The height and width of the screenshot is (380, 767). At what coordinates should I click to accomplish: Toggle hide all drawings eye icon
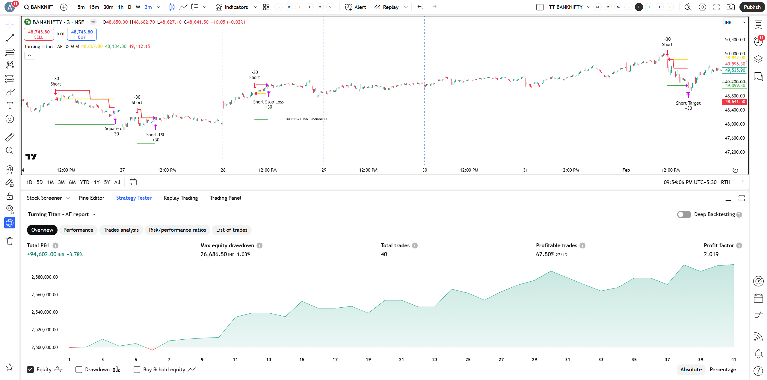10,209
